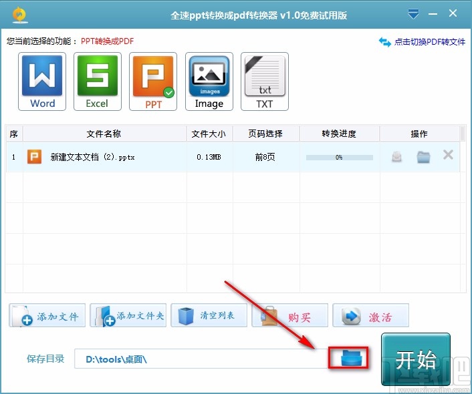
Task: Click the 文件名称 column header
Action: pyautogui.click(x=104, y=134)
